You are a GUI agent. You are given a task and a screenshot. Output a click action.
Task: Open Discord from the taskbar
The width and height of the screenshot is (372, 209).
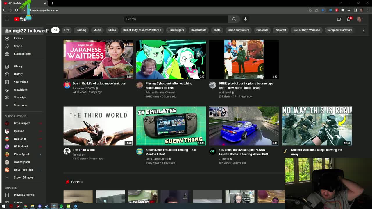point(40,206)
